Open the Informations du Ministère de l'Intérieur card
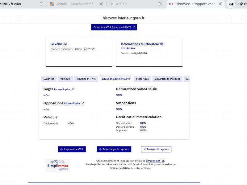The height and width of the screenshot is (185, 247). pos(149,52)
